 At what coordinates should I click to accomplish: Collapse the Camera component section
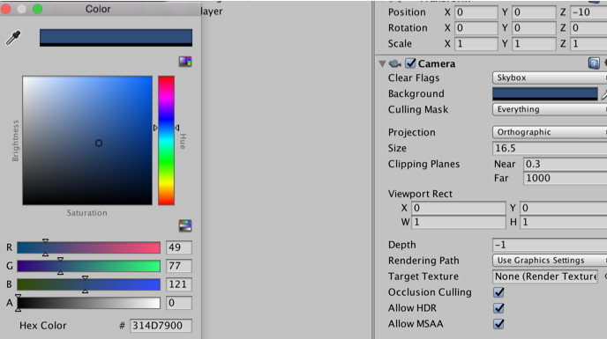pyautogui.click(x=383, y=63)
